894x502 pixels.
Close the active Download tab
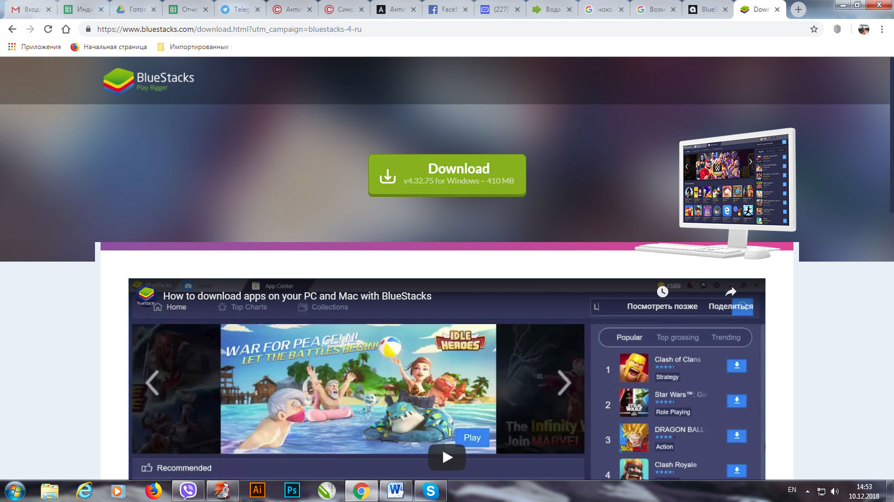pyautogui.click(x=777, y=9)
